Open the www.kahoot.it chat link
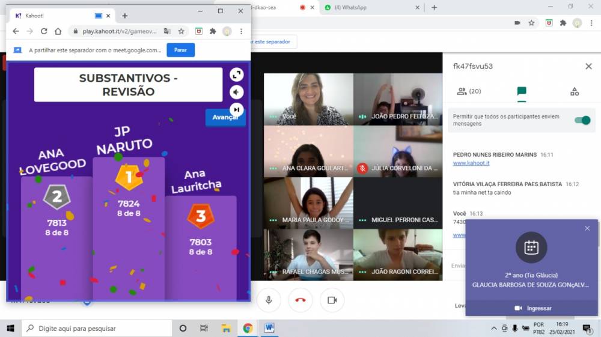 click(x=468, y=163)
